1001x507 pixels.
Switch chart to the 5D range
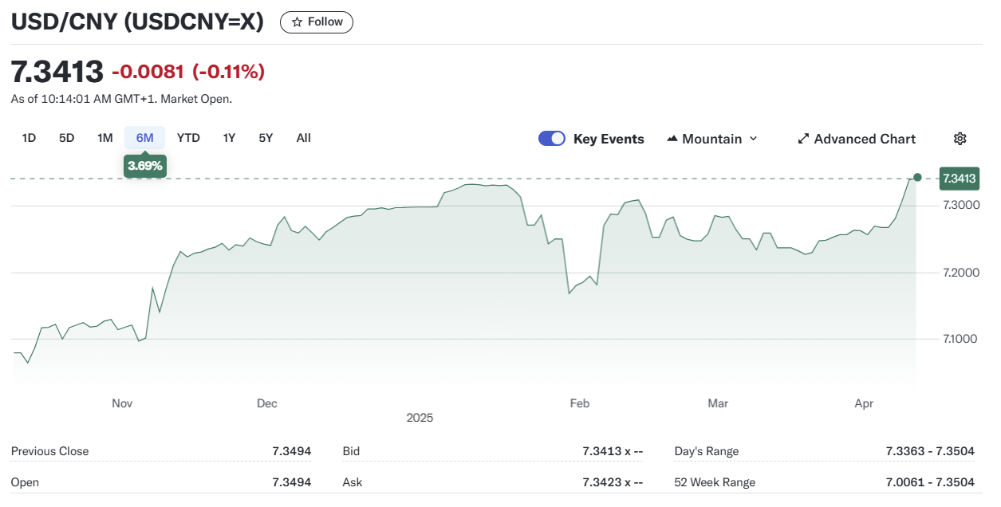(x=66, y=138)
